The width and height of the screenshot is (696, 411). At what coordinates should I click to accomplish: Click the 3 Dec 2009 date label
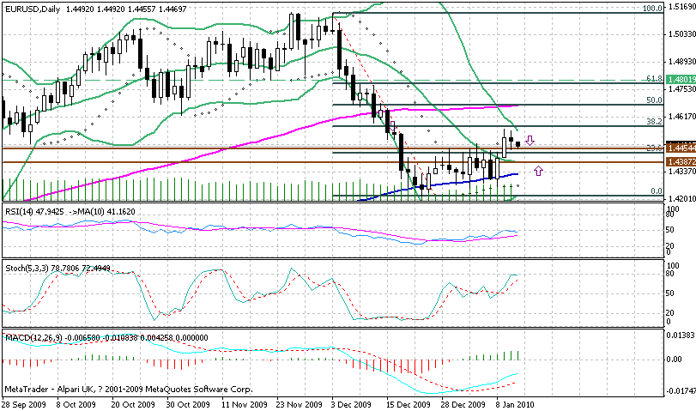pyautogui.click(x=351, y=404)
